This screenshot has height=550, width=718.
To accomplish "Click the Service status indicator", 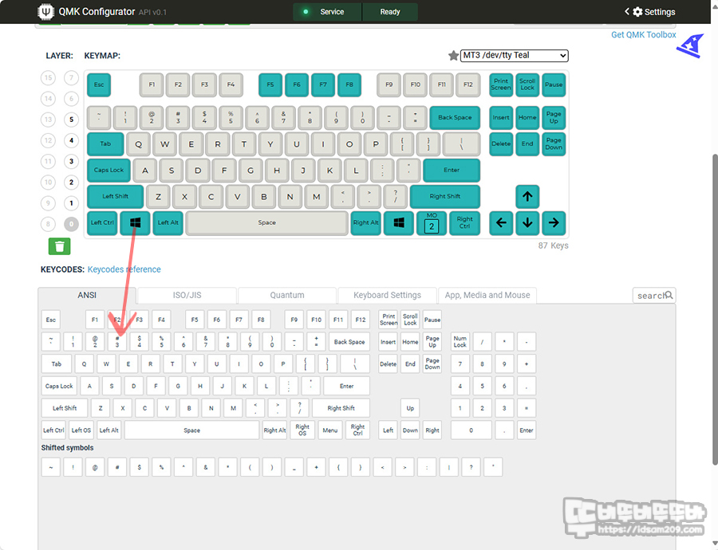I will [327, 12].
